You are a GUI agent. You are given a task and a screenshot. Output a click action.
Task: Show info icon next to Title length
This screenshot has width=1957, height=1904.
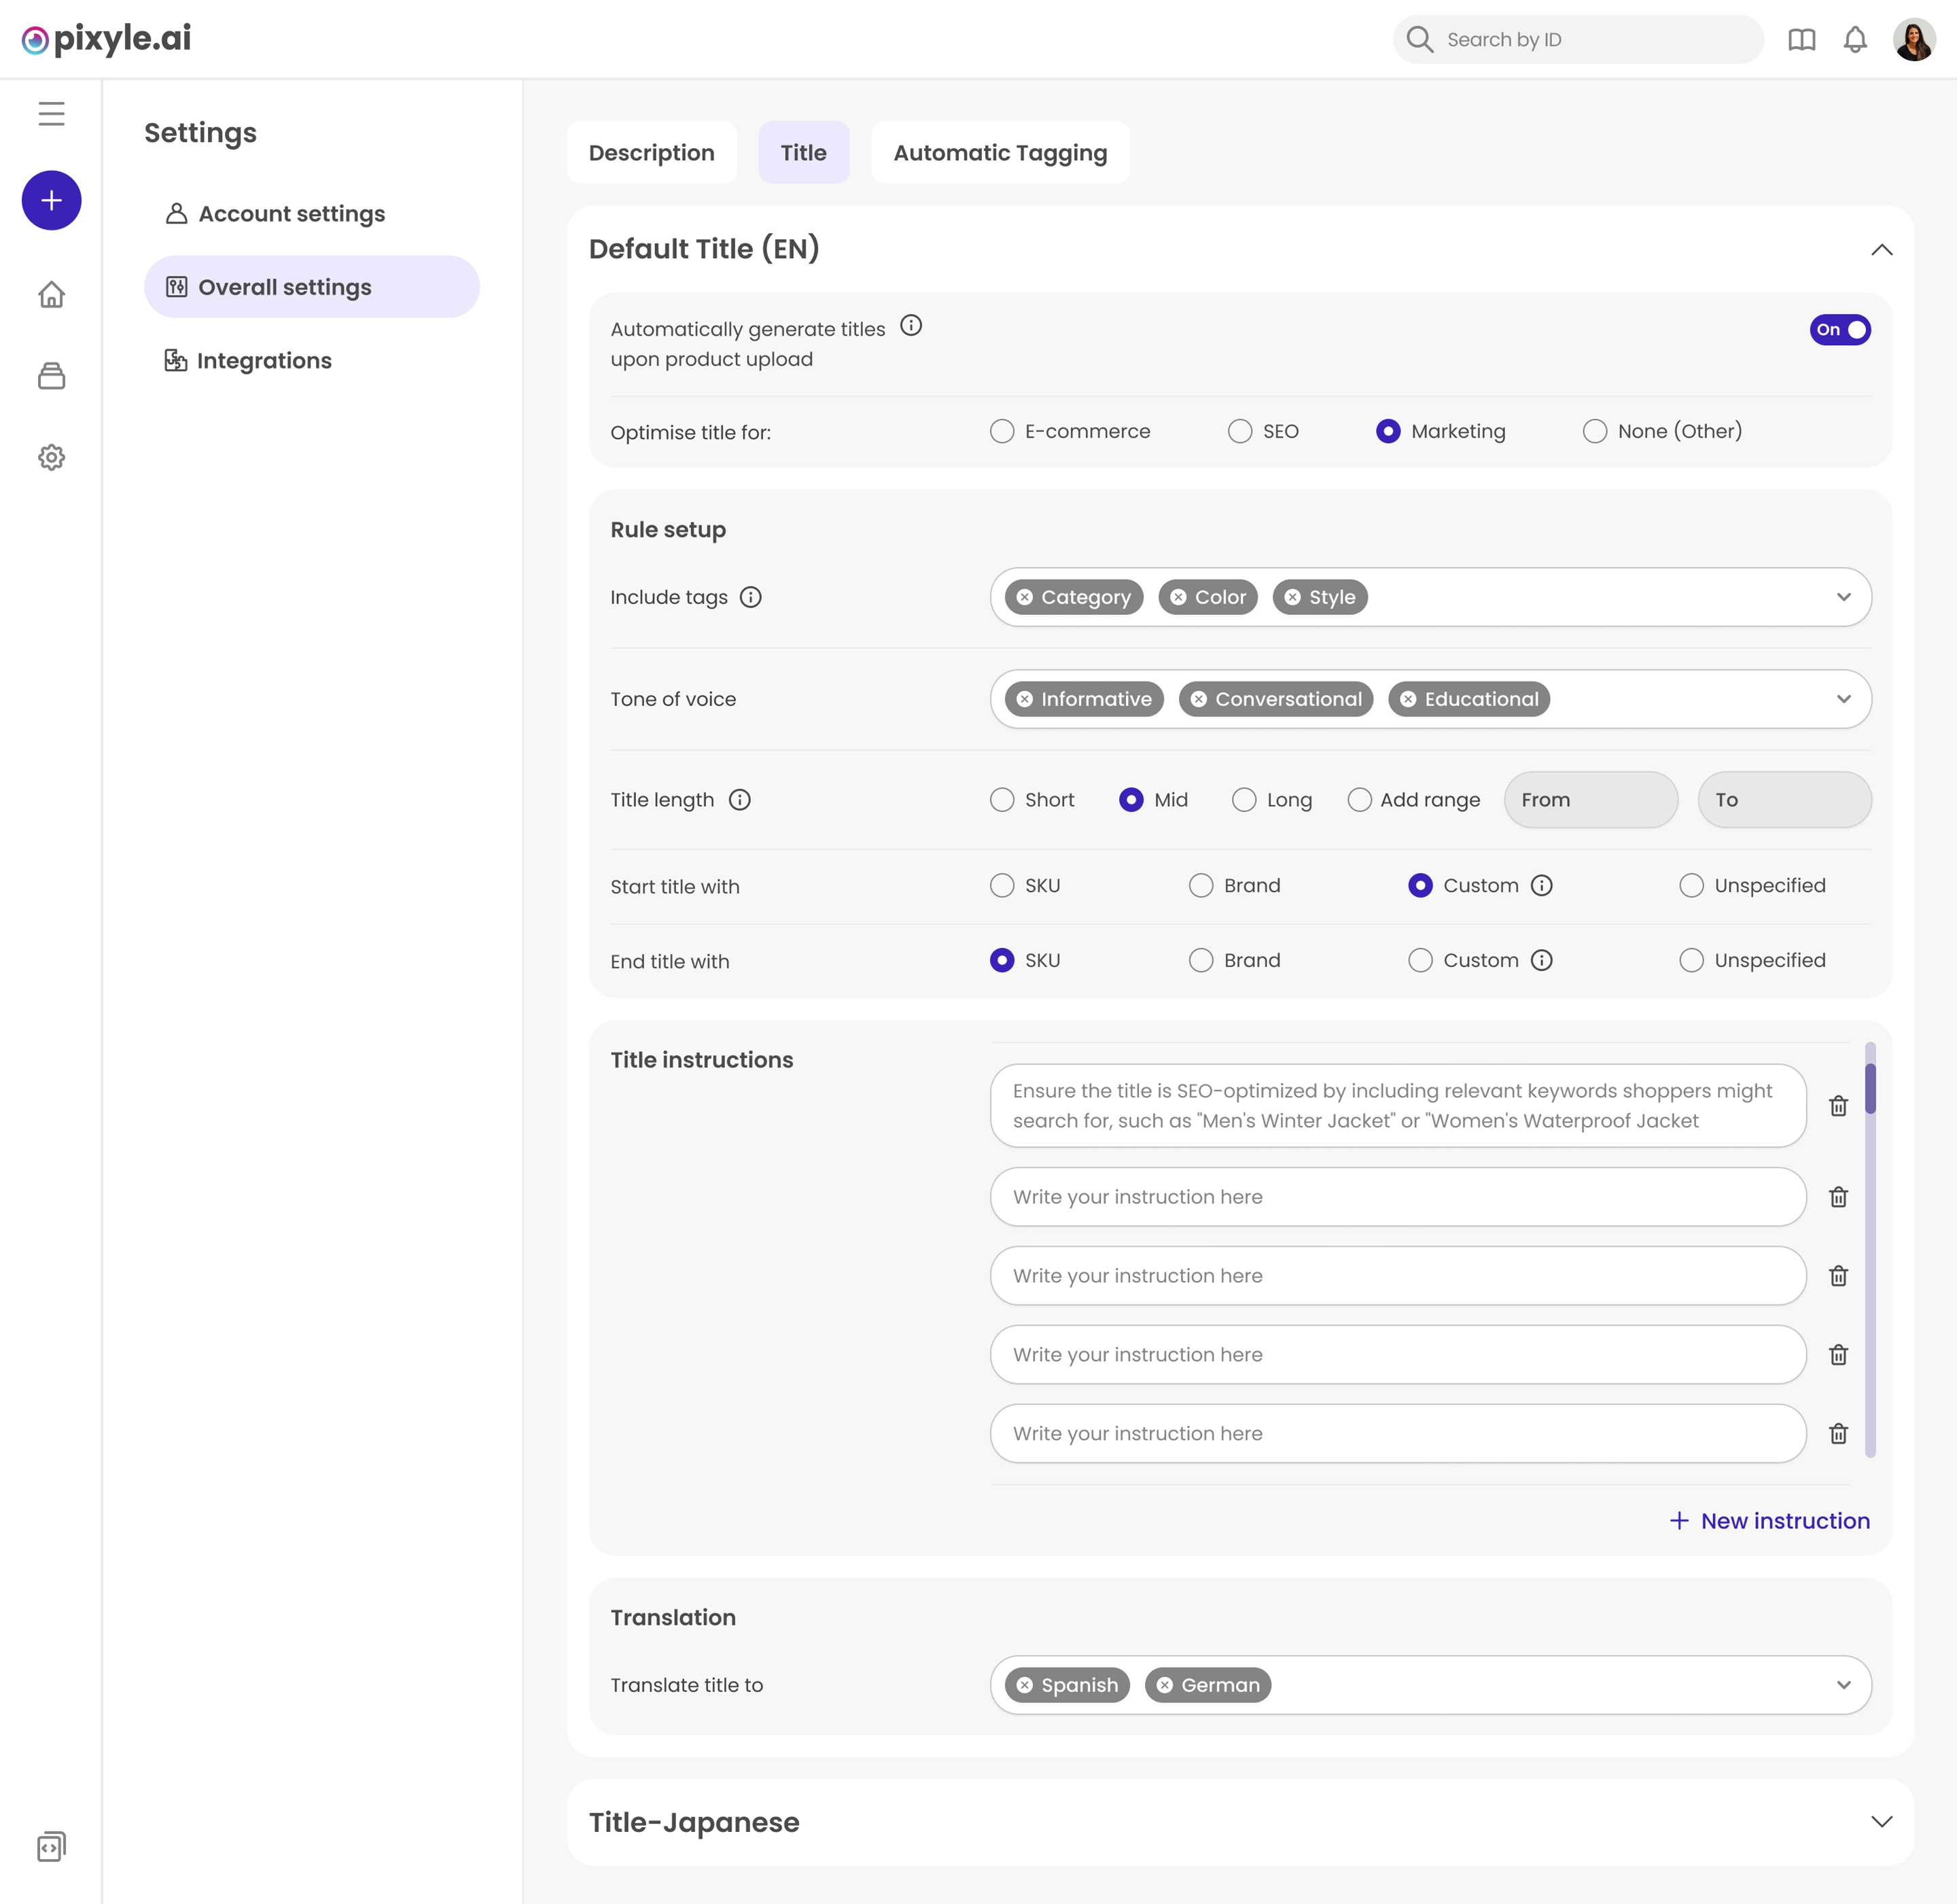[739, 800]
